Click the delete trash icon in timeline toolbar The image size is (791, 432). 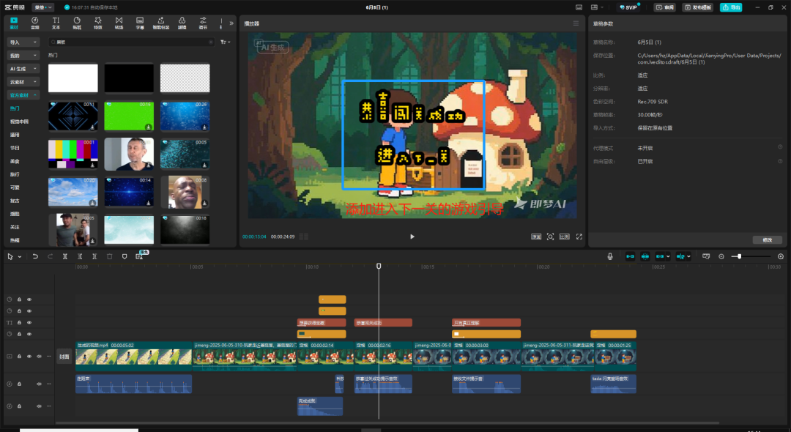[x=110, y=256]
